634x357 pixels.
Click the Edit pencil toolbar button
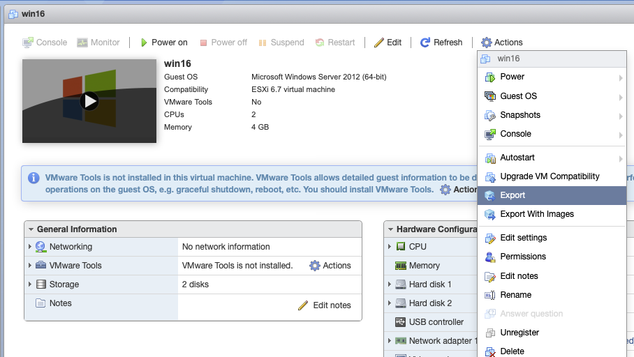[x=388, y=43]
